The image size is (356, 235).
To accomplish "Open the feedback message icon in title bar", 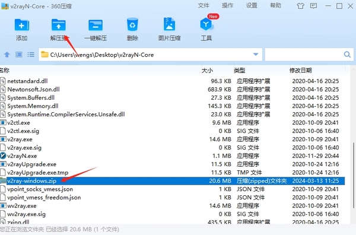I will coord(313,6).
